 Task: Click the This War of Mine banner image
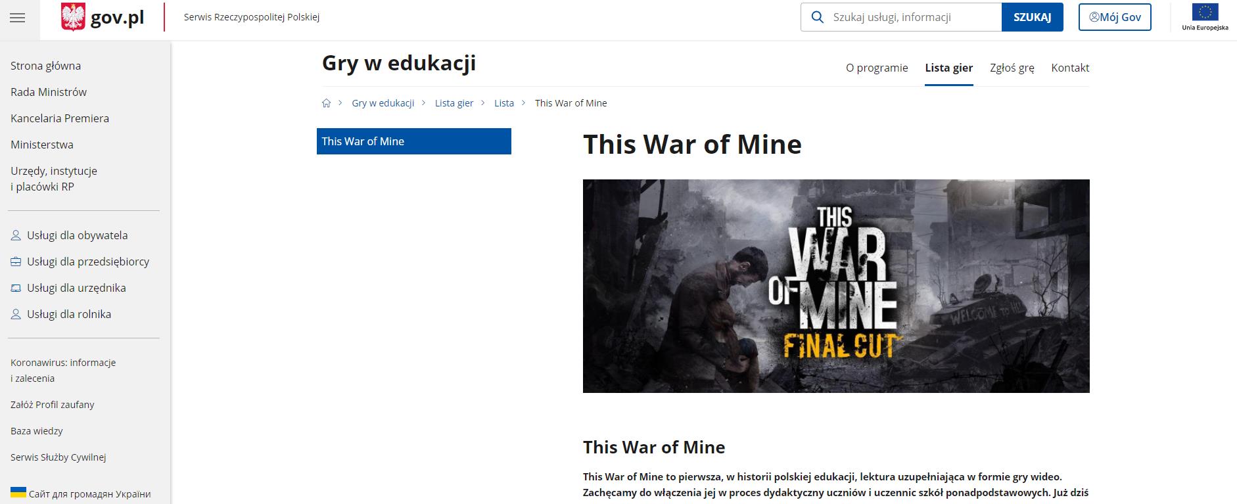[x=835, y=286]
